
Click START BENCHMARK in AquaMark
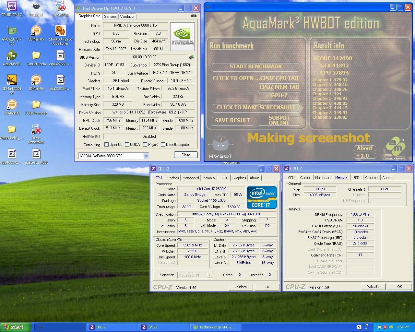coord(256,66)
